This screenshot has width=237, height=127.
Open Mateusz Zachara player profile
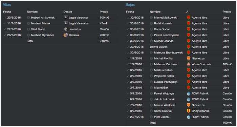(x=165, y=64)
